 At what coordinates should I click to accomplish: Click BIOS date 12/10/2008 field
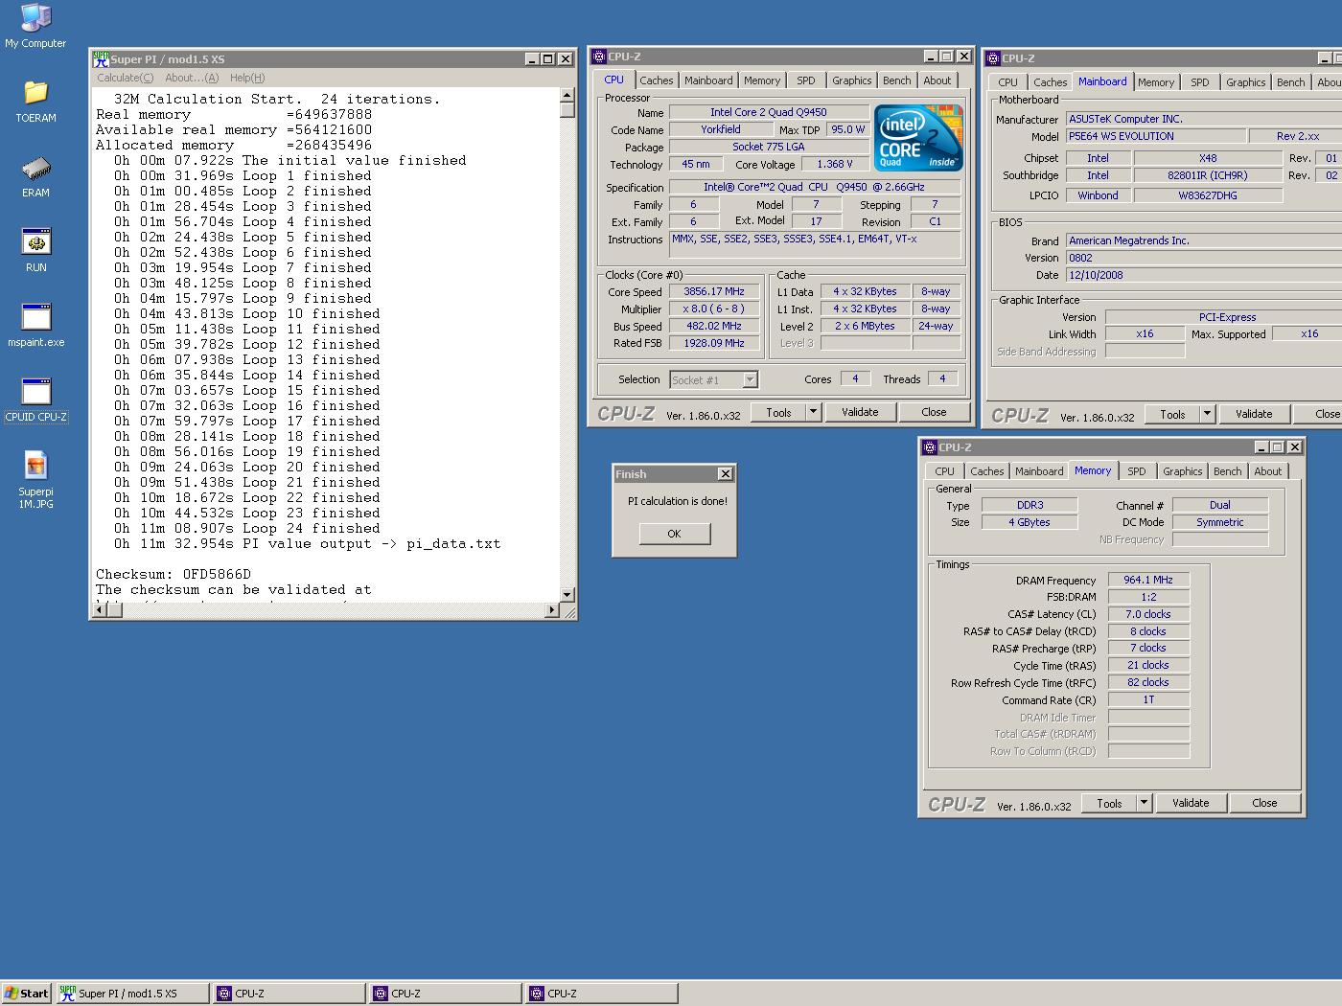(x=1204, y=275)
